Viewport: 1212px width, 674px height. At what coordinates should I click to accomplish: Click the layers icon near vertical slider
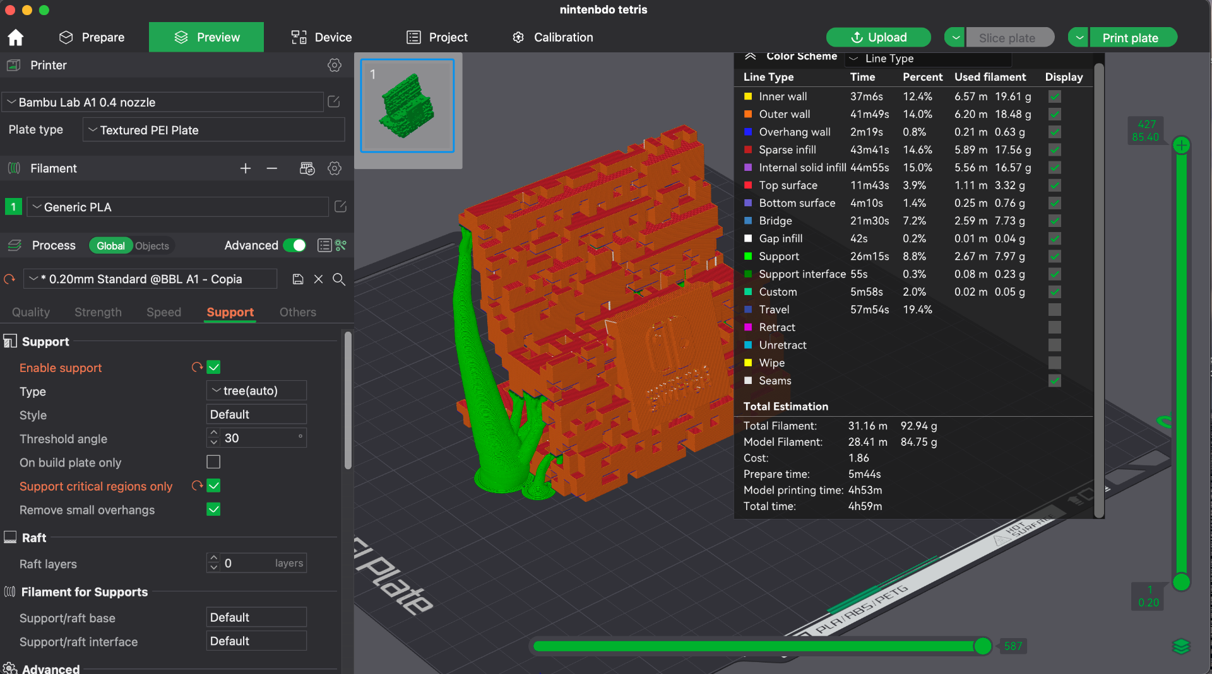coord(1181,646)
